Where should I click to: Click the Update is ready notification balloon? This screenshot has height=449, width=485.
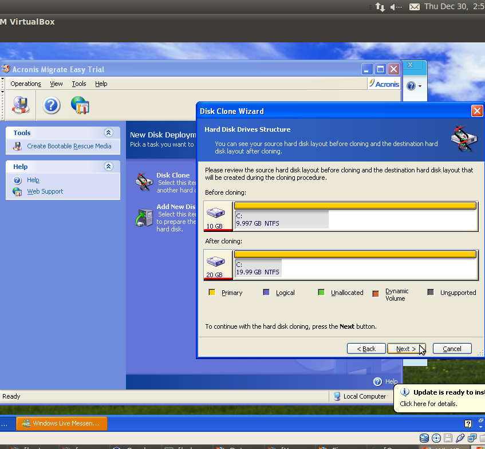(x=440, y=398)
